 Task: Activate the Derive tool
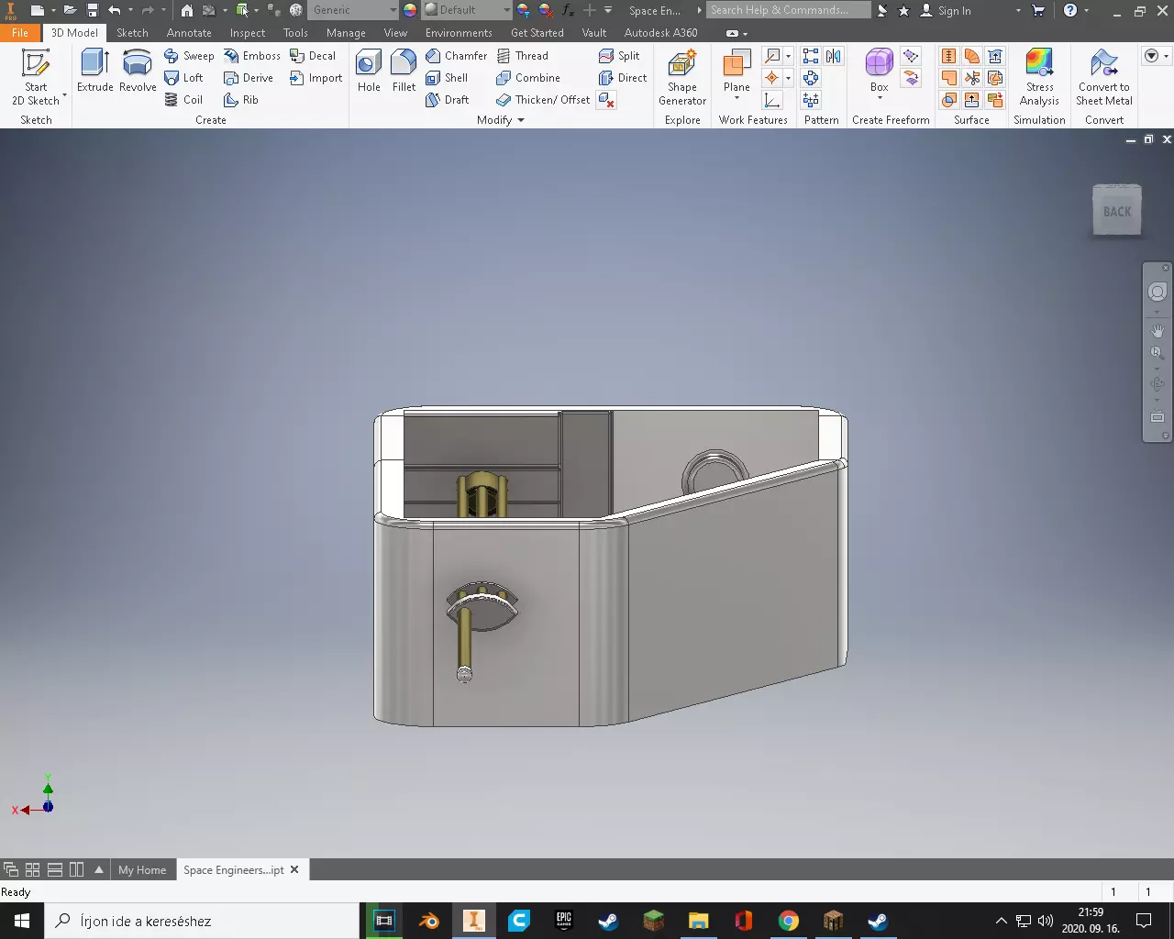(x=249, y=78)
